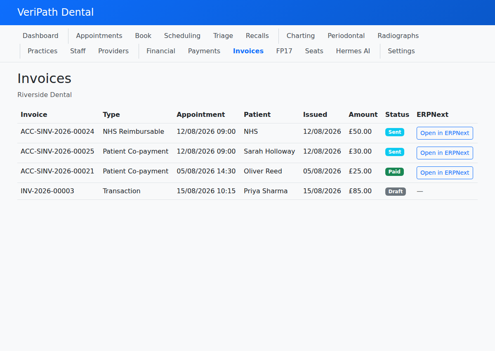Click the Invoices page heading
495x351 pixels.
(44, 78)
